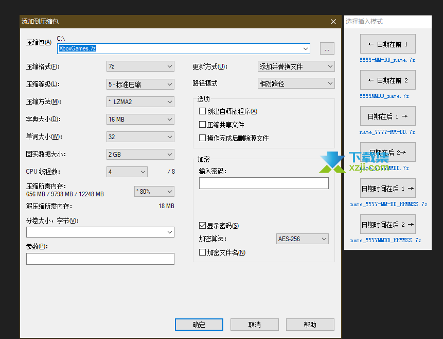
Task: Expand the archive path history dropdown arrow
Action: 306,48
